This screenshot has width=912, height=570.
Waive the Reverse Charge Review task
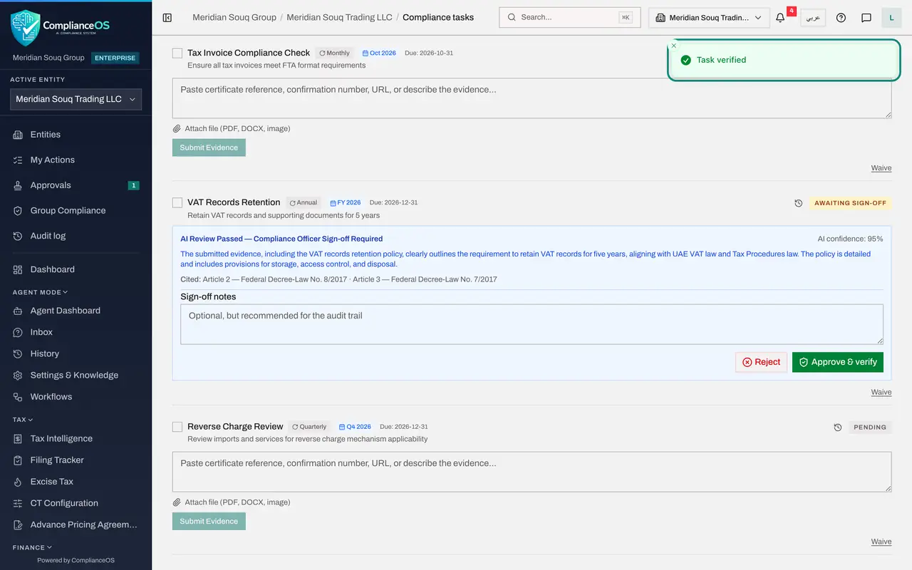tap(881, 541)
